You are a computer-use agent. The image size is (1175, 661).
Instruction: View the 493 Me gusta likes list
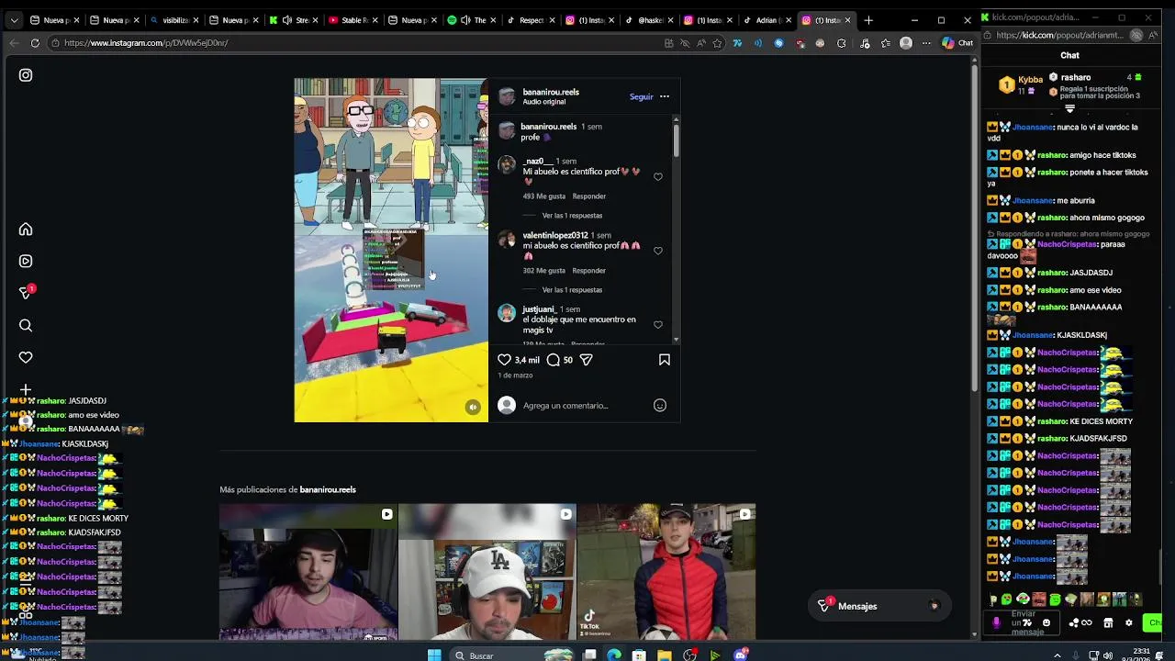point(544,196)
